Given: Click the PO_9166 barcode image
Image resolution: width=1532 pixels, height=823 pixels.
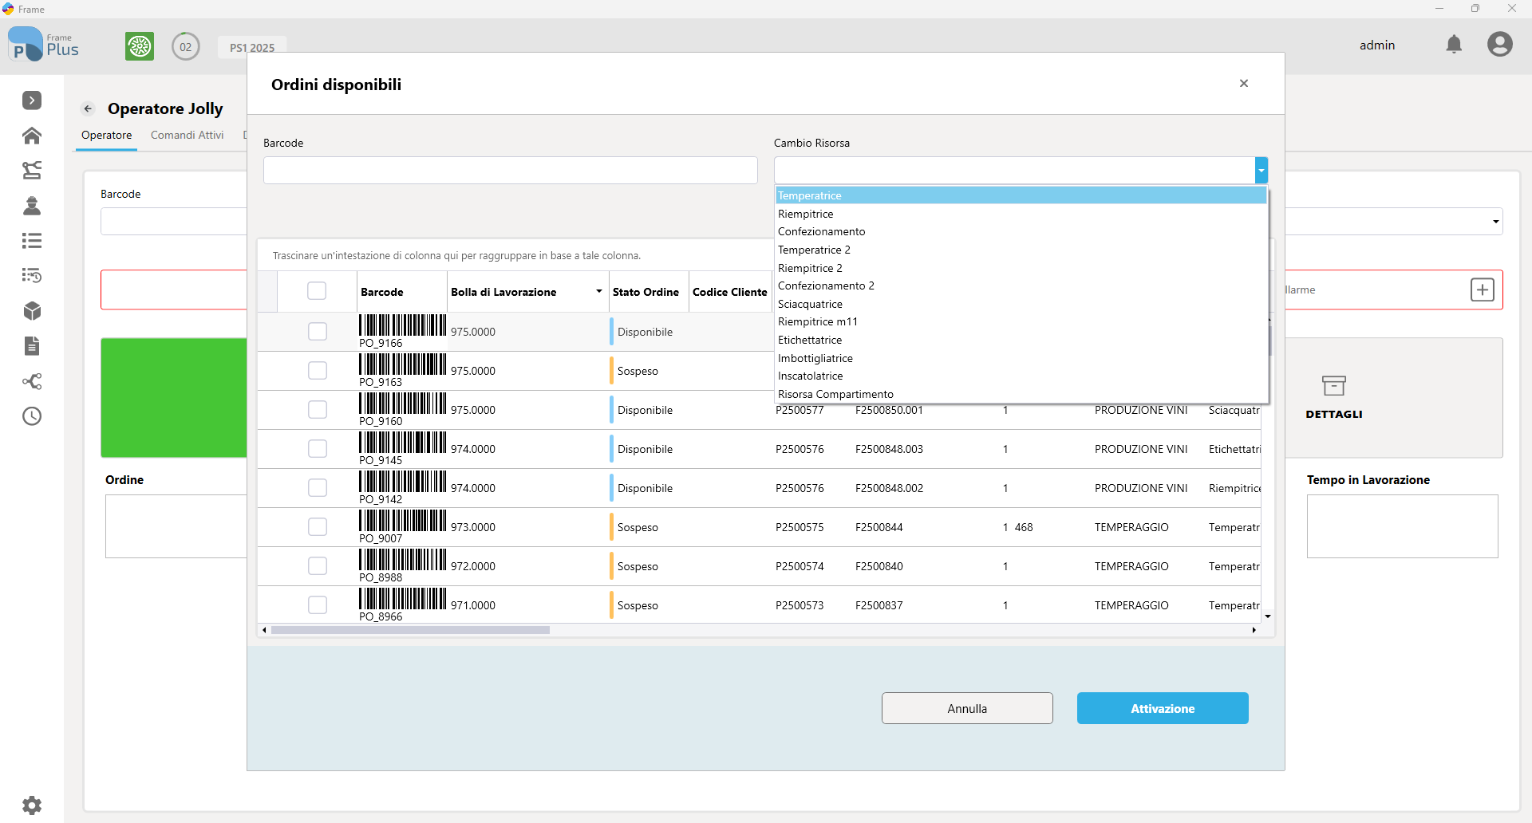Looking at the screenshot, I should (x=402, y=325).
